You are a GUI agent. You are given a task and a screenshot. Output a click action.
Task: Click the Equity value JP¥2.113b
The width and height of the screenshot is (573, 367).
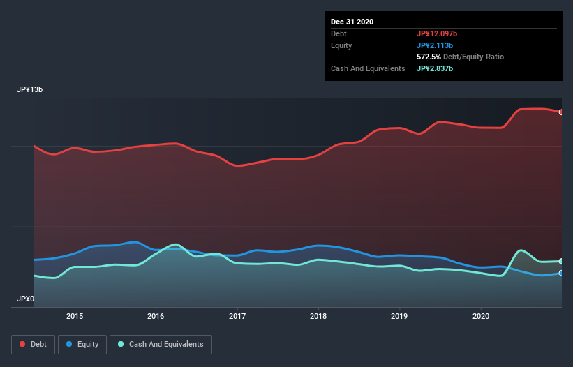(x=435, y=45)
